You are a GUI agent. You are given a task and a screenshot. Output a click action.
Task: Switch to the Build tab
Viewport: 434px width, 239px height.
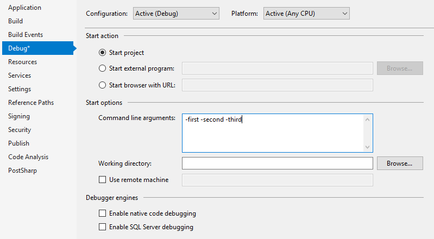[x=16, y=21]
